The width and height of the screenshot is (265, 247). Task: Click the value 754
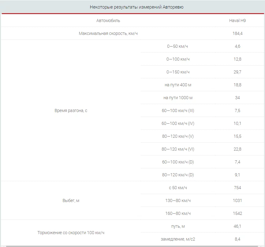[237, 188]
